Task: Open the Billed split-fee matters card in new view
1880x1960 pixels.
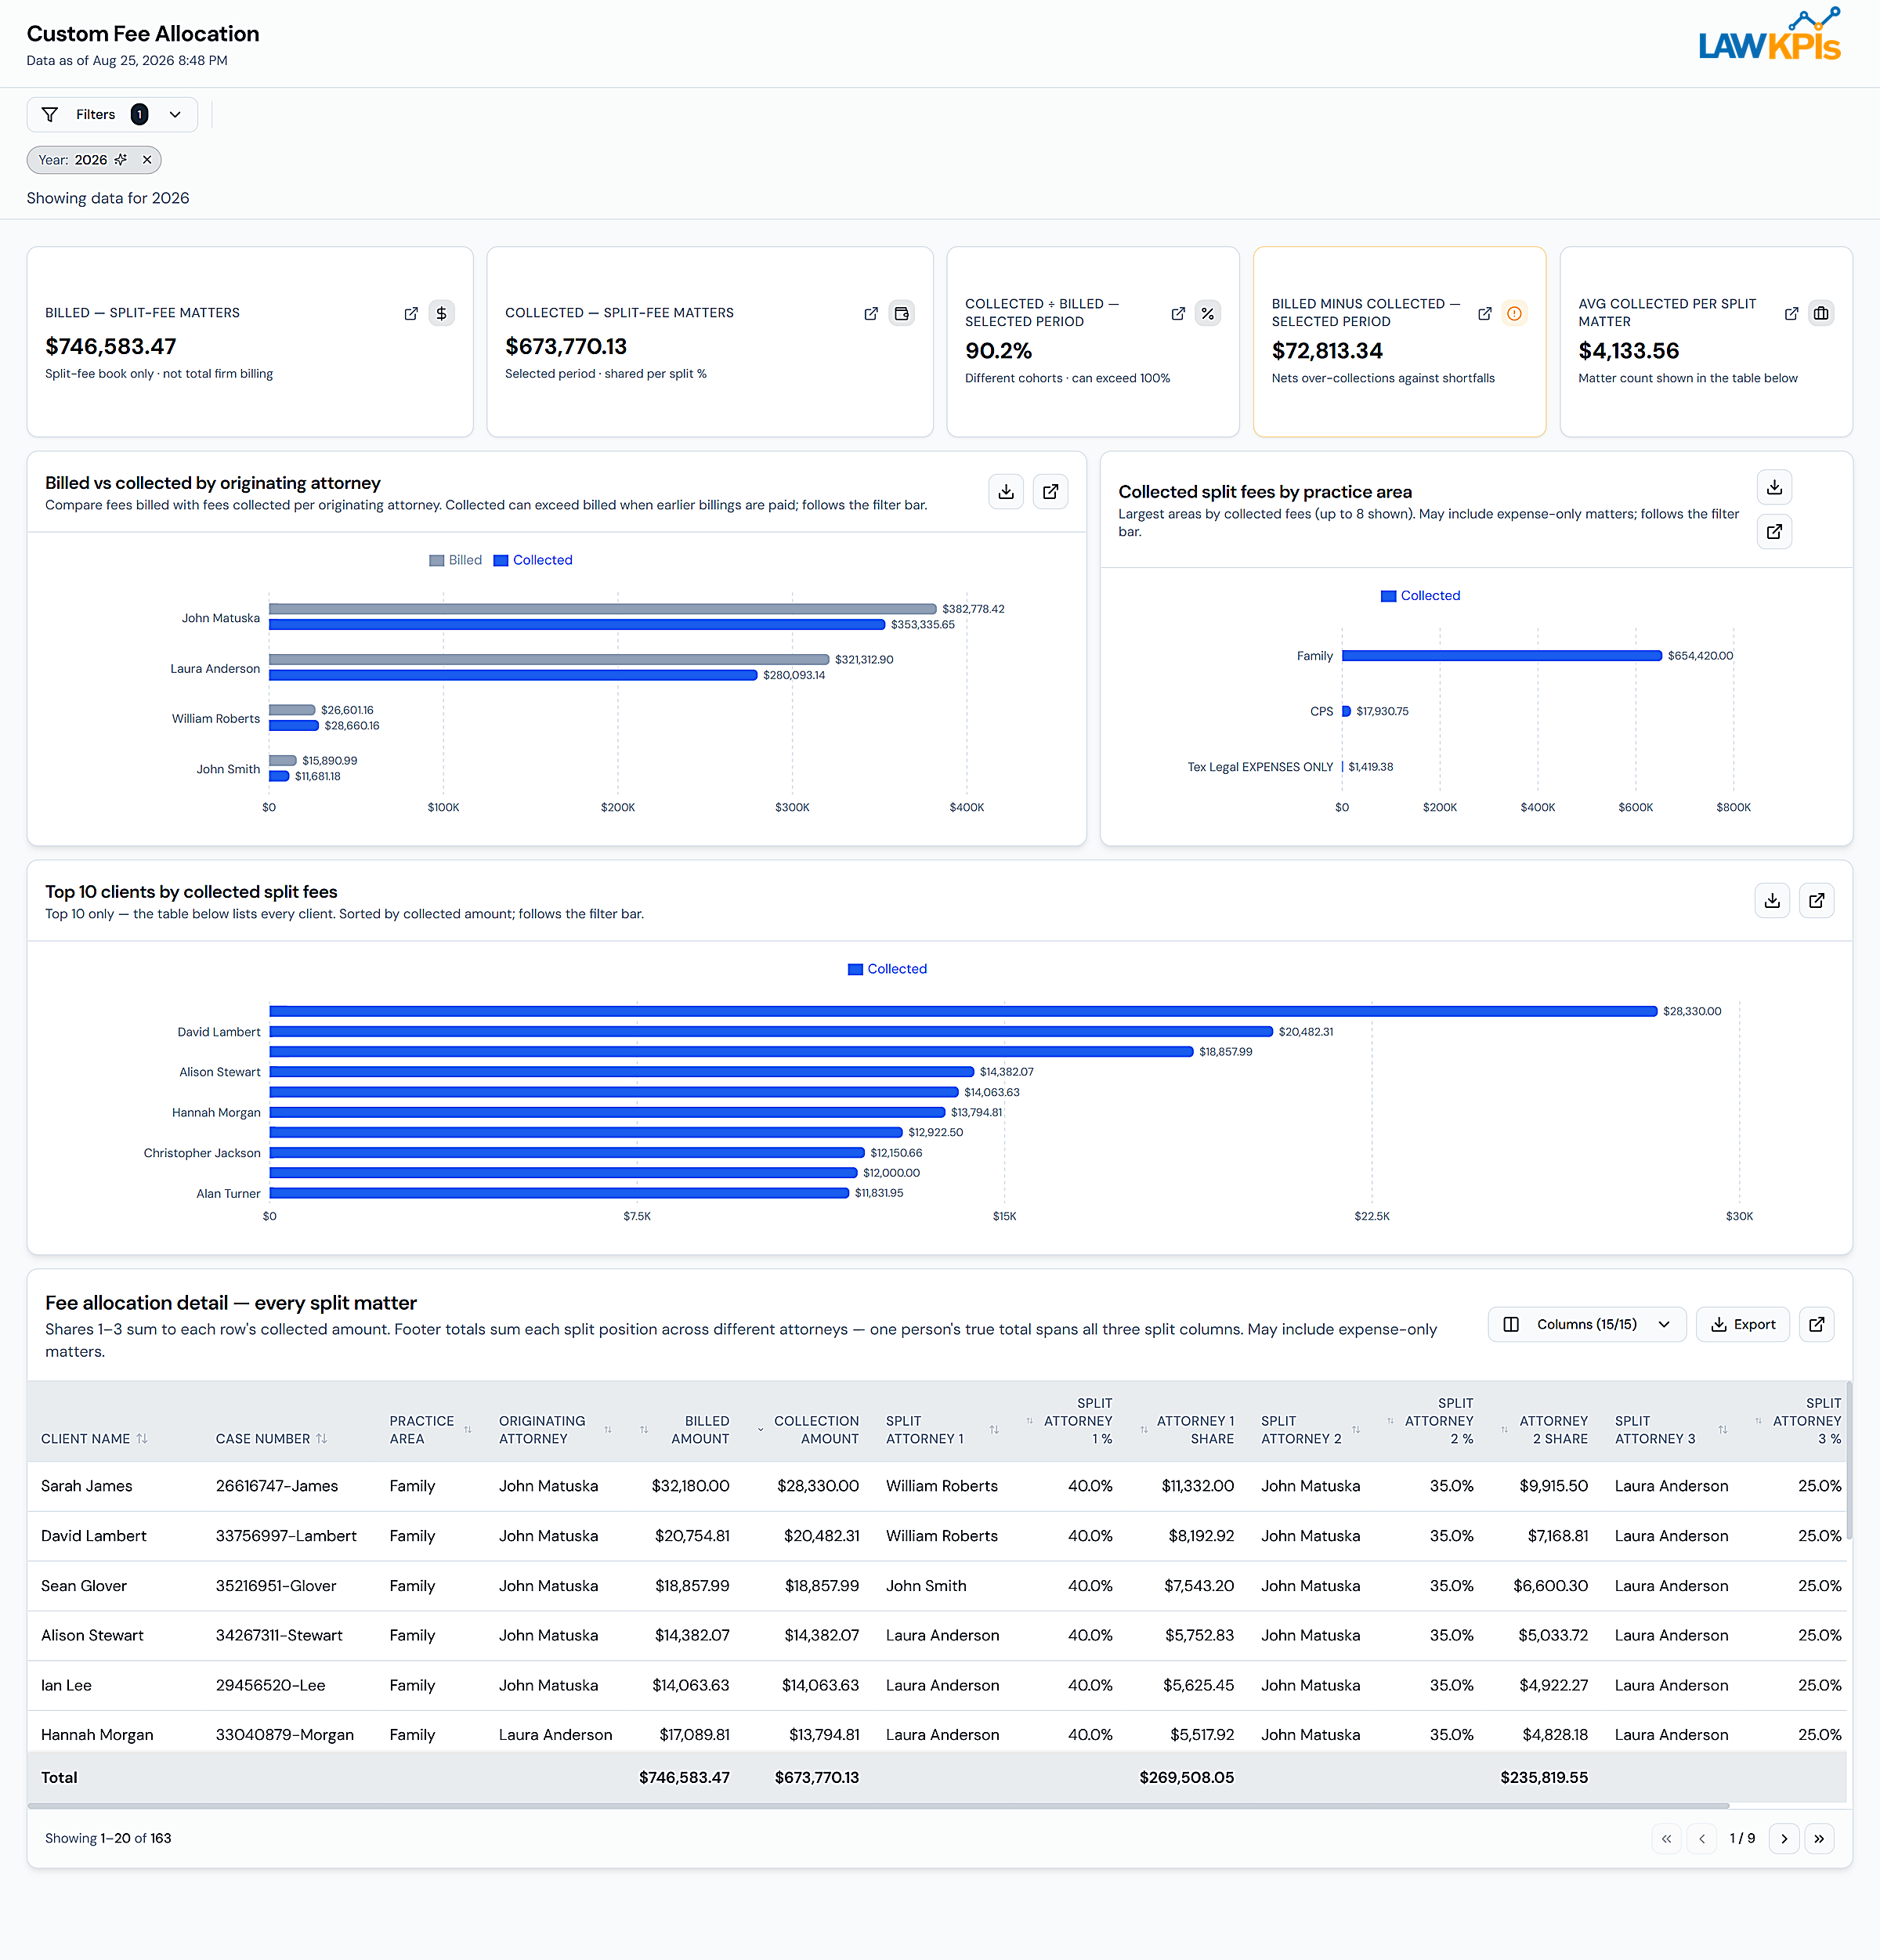Action: click(x=411, y=313)
